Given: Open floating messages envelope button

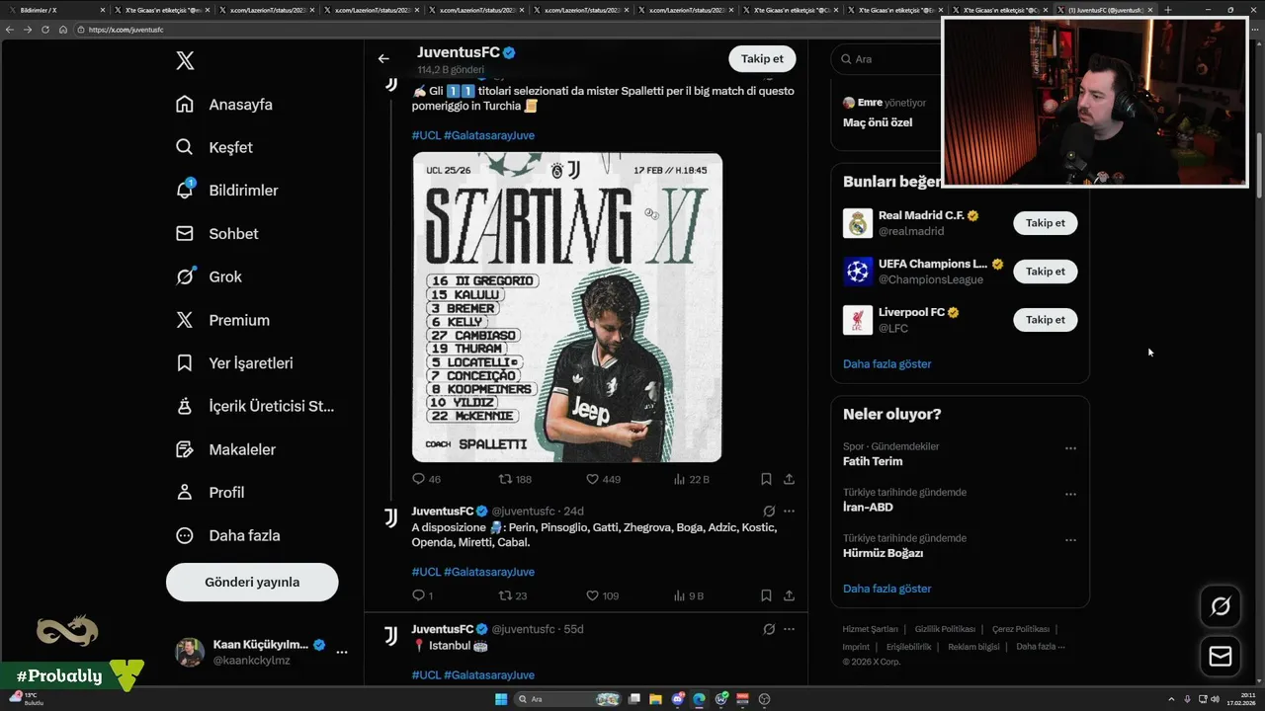Looking at the screenshot, I should click(x=1221, y=657).
